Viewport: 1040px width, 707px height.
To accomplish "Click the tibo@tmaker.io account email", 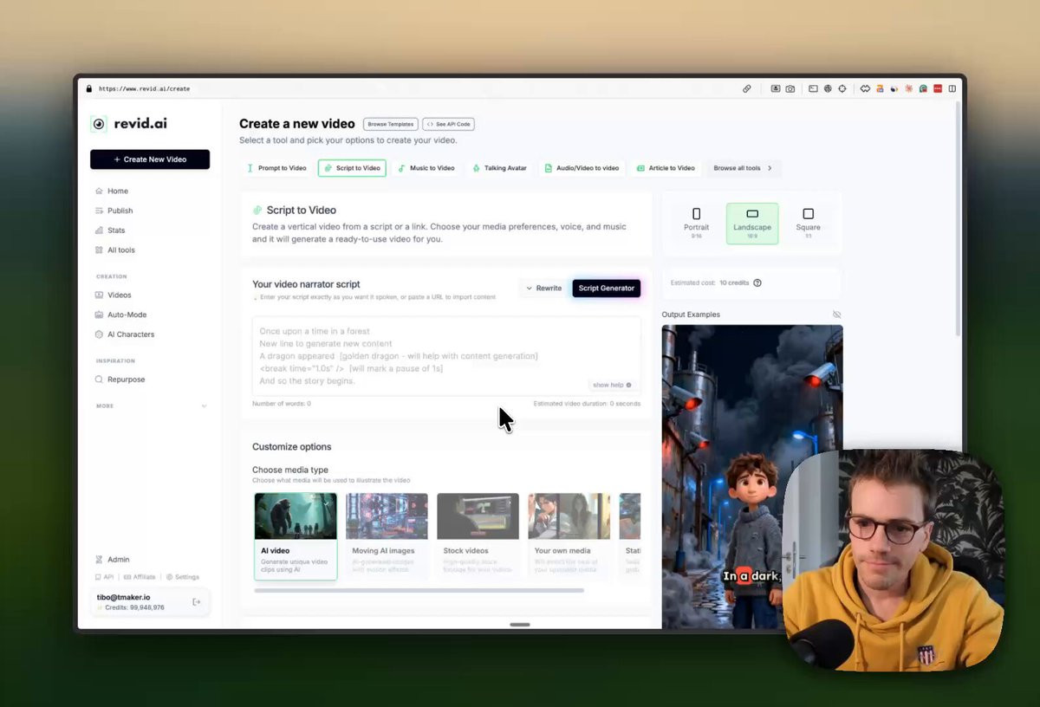I will 123,597.
